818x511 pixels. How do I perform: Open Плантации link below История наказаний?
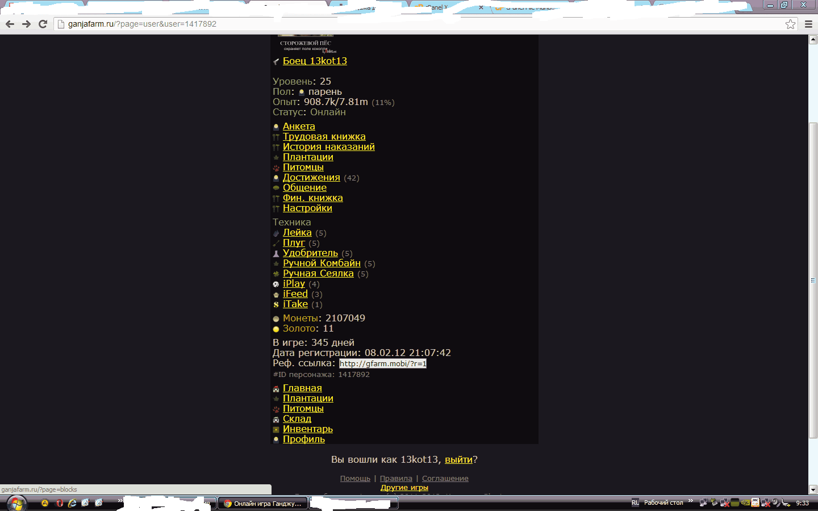click(x=308, y=157)
